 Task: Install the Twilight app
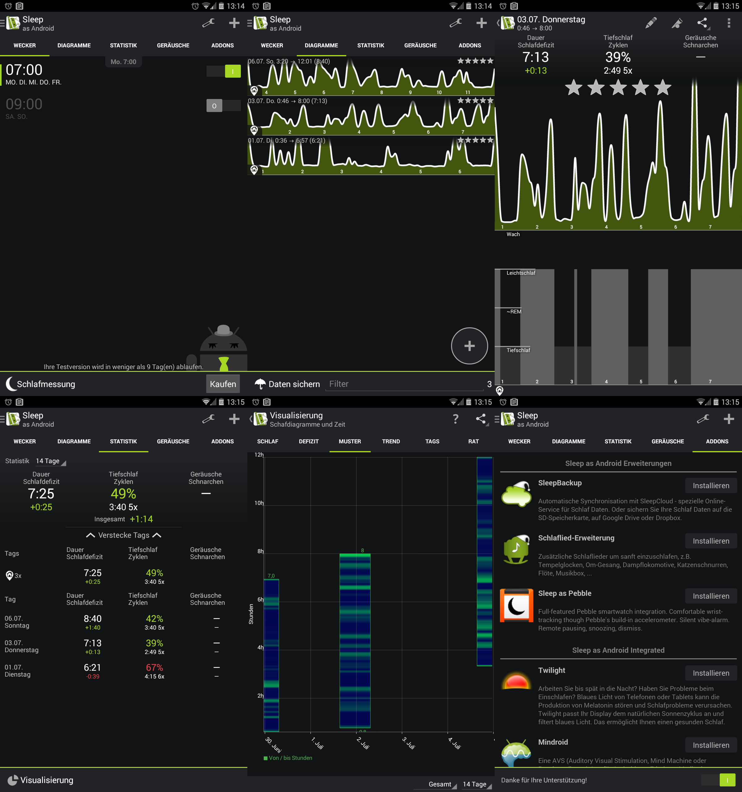(711, 673)
